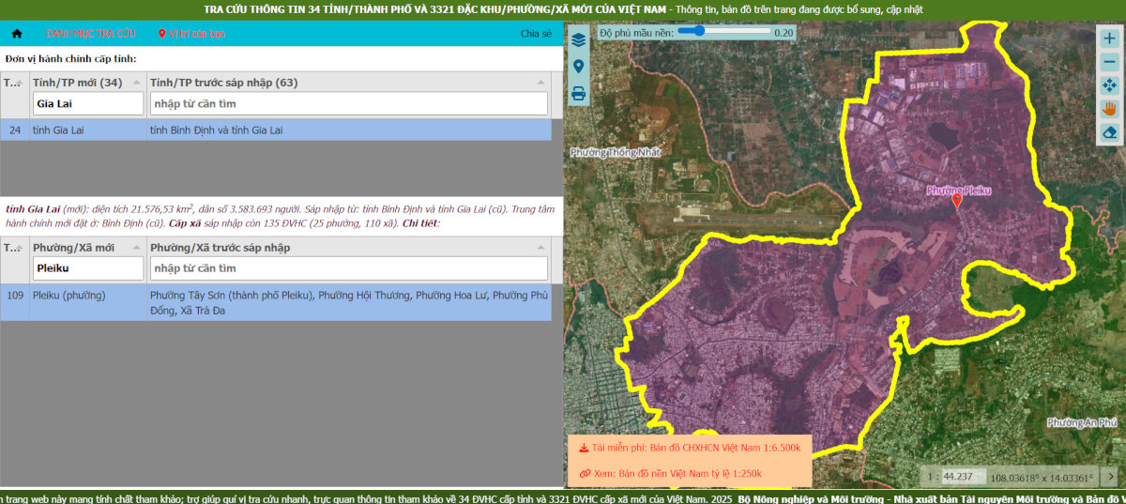Click the Gia Lai province filter field
The height and width of the screenshot is (504, 1126).
tap(88, 103)
